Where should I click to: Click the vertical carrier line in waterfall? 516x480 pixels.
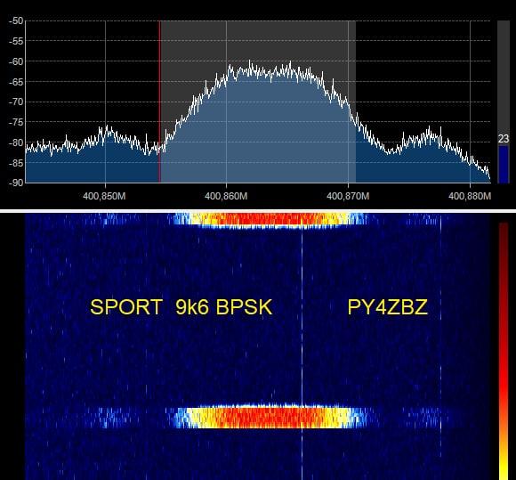(x=302, y=346)
